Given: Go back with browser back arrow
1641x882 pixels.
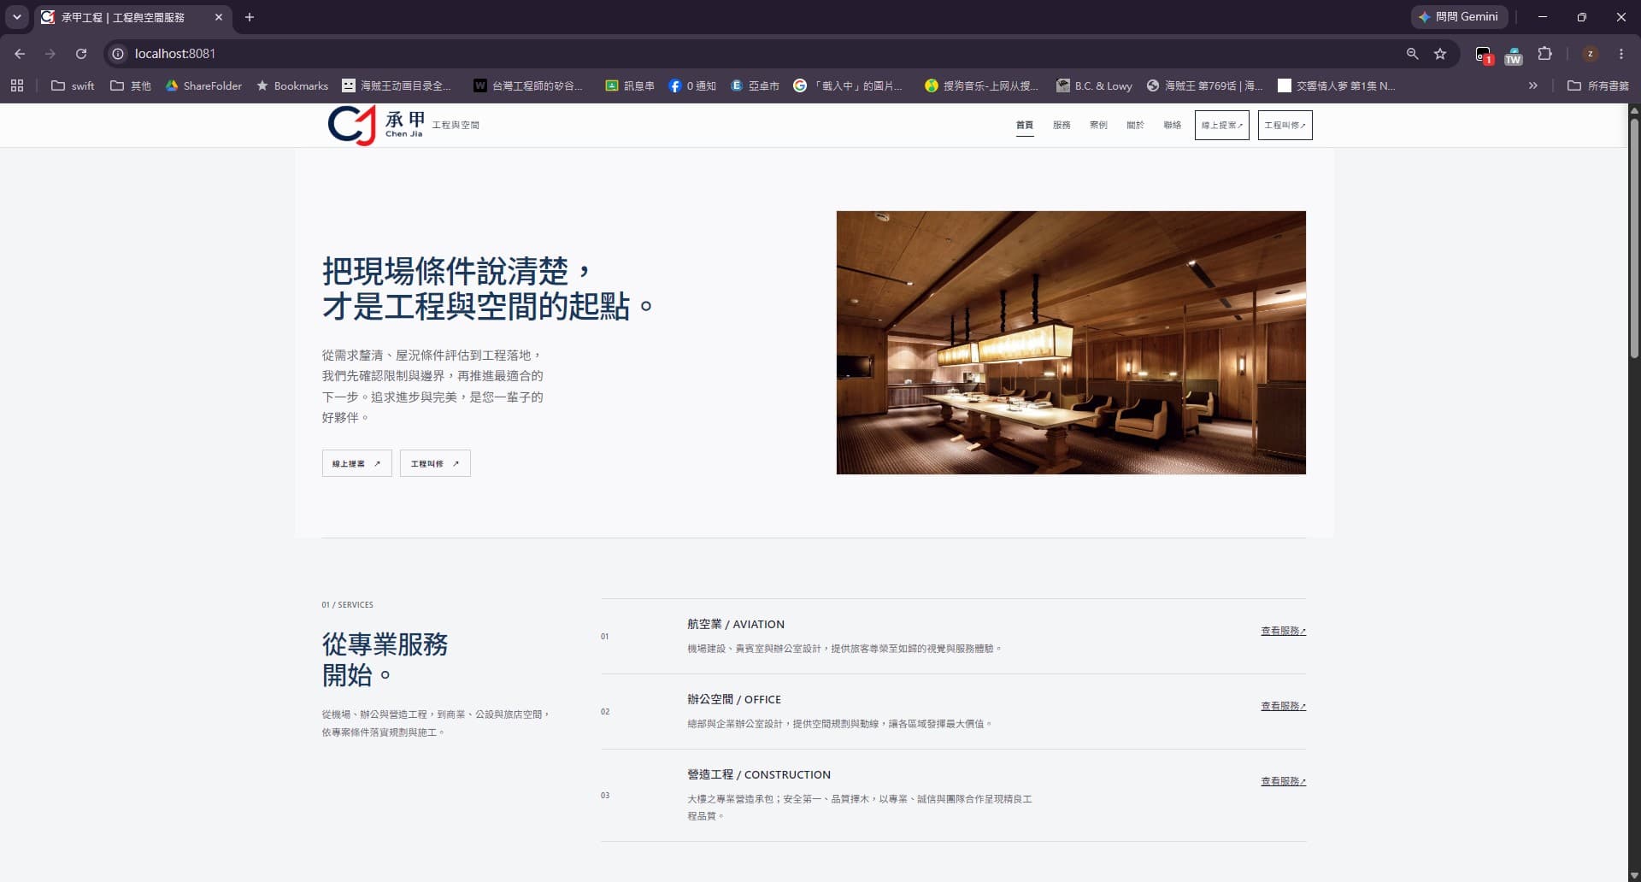Looking at the screenshot, I should click(20, 53).
